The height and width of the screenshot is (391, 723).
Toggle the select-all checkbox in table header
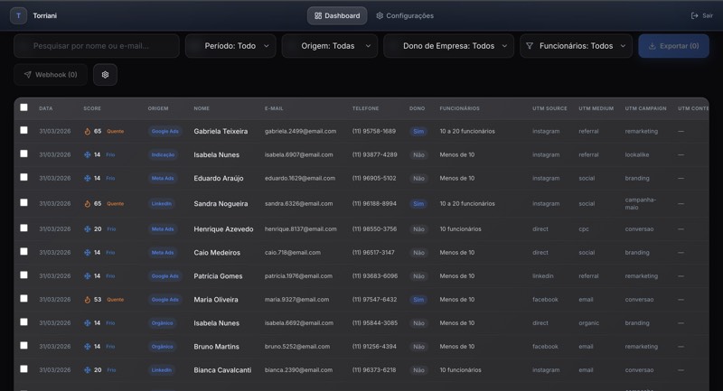click(x=24, y=107)
